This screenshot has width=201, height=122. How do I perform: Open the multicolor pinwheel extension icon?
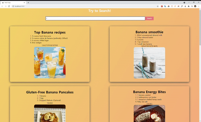point(169,6)
